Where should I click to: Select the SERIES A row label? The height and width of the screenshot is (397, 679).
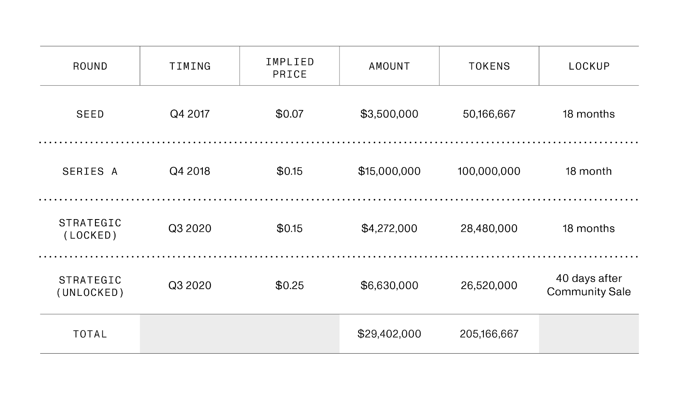(90, 172)
